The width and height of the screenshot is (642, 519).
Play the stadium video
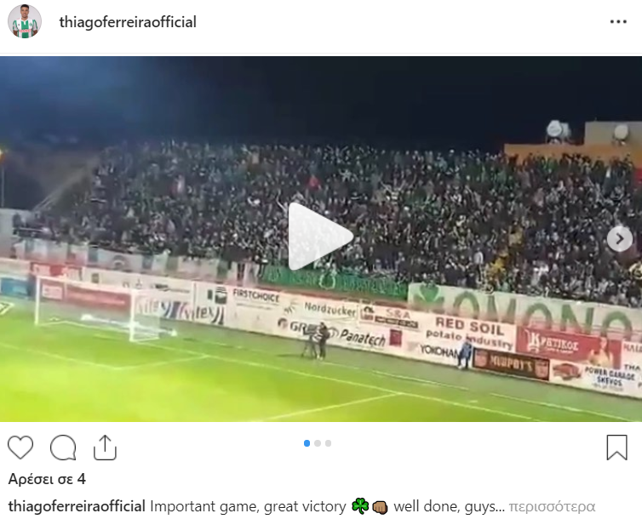pos(321,237)
